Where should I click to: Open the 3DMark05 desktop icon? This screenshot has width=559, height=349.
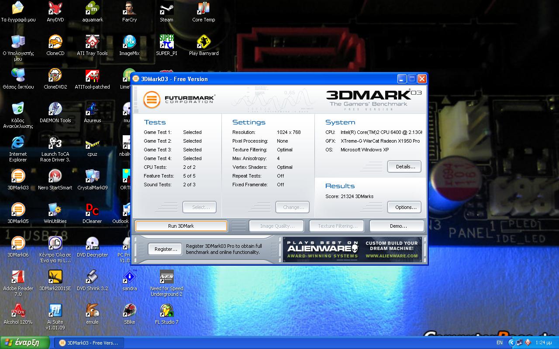pyautogui.click(x=18, y=213)
